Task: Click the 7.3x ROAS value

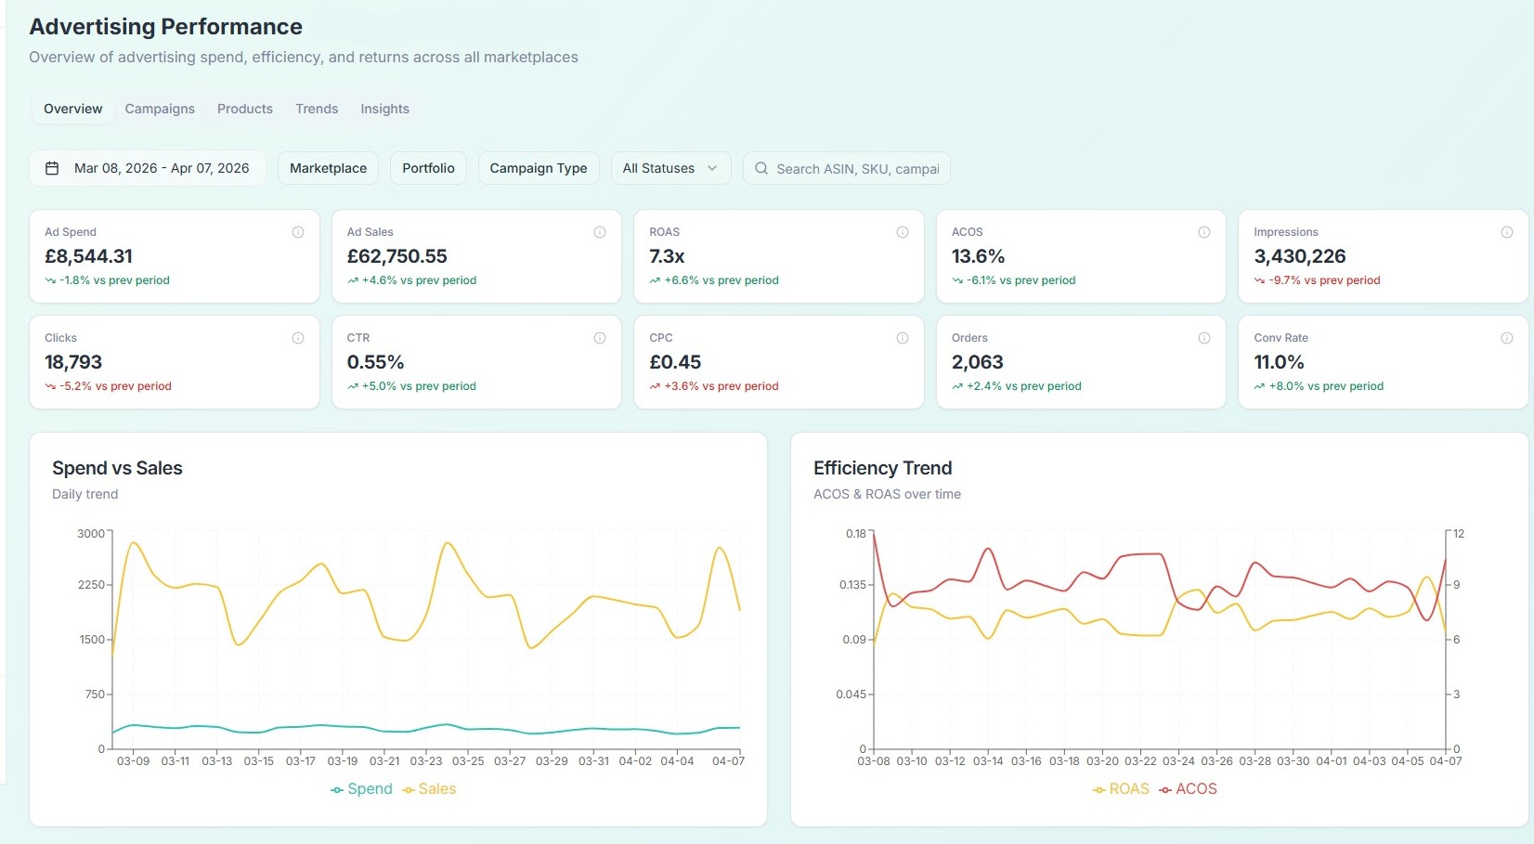Action: click(x=667, y=256)
